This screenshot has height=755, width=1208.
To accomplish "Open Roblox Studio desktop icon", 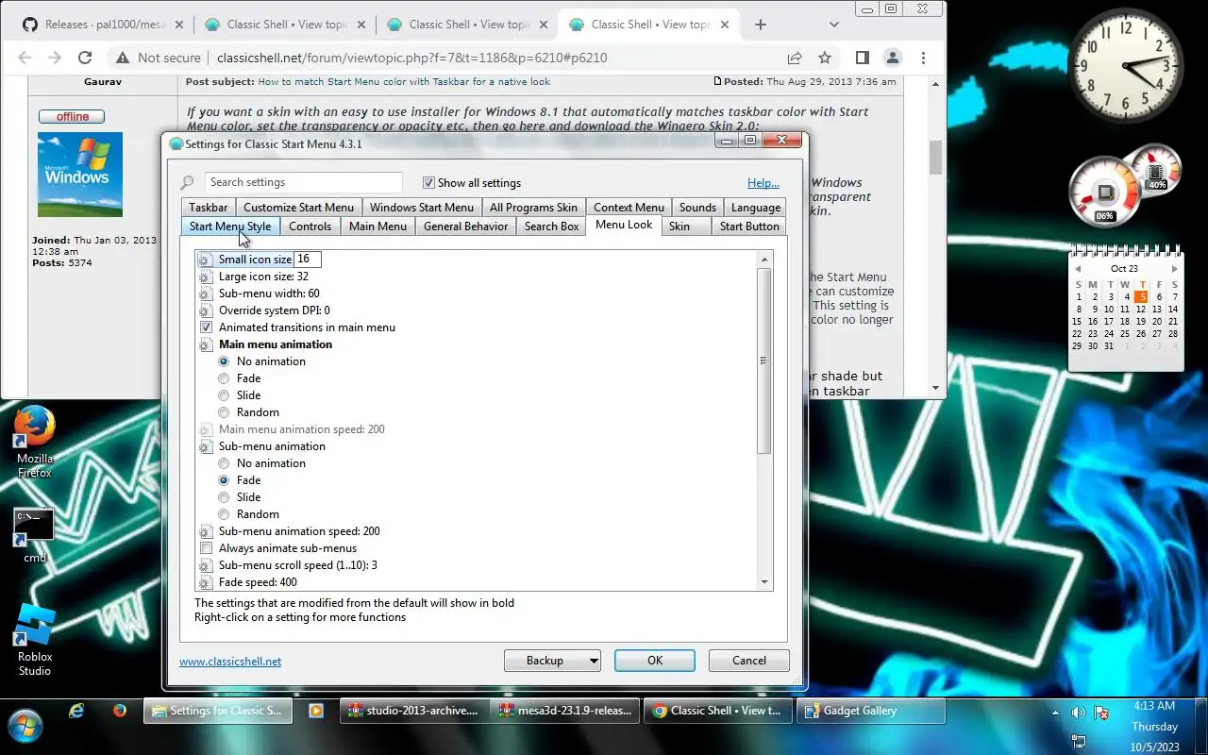I will (x=34, y=640).
